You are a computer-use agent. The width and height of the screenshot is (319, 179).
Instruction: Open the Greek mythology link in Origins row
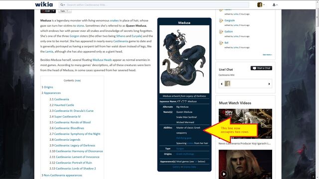pos(185,154)
